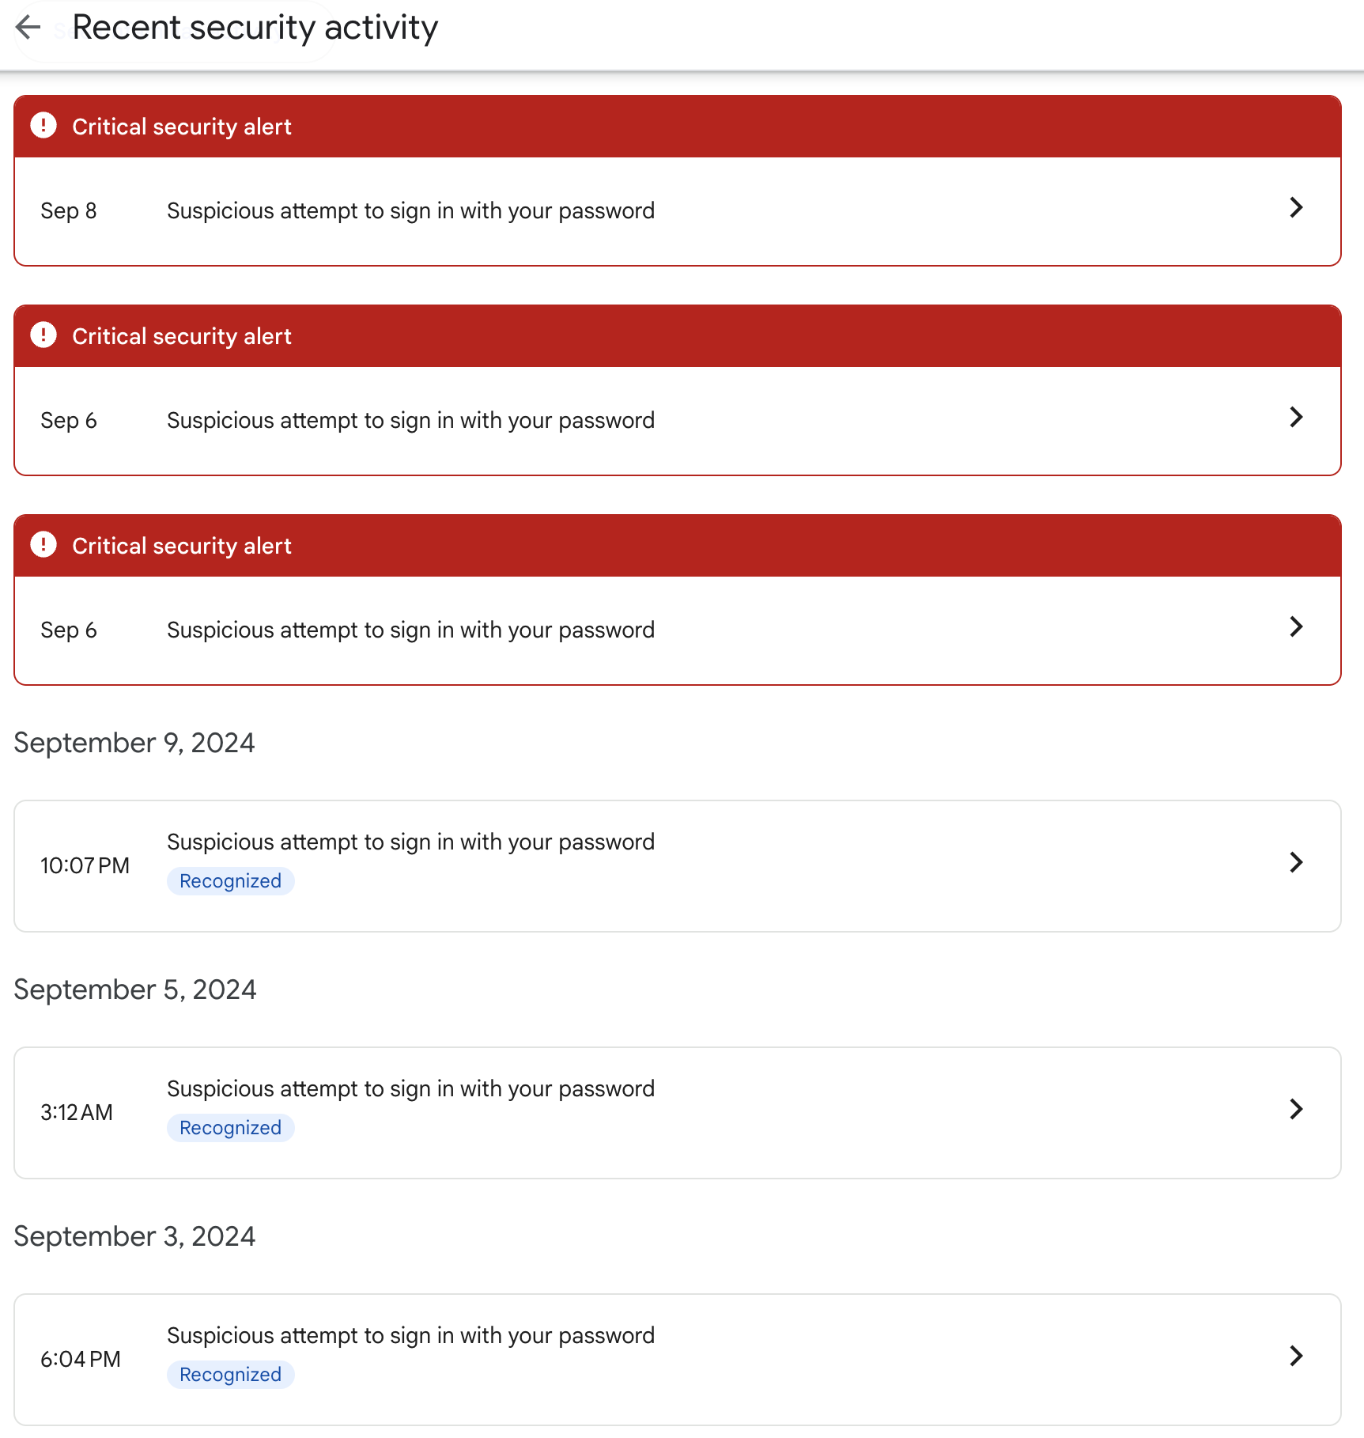Image resolution: width=1364 pixels, height=1438 pixels.
Task: Click the Sep 8 alert red header
Action: (x=677, y=127)
